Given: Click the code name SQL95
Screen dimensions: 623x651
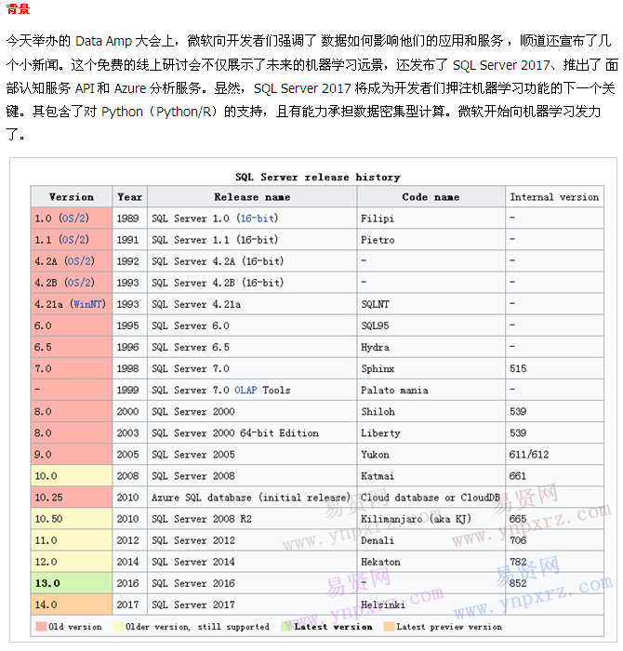Looking at the screenshot, I should (x=375, y=325).
